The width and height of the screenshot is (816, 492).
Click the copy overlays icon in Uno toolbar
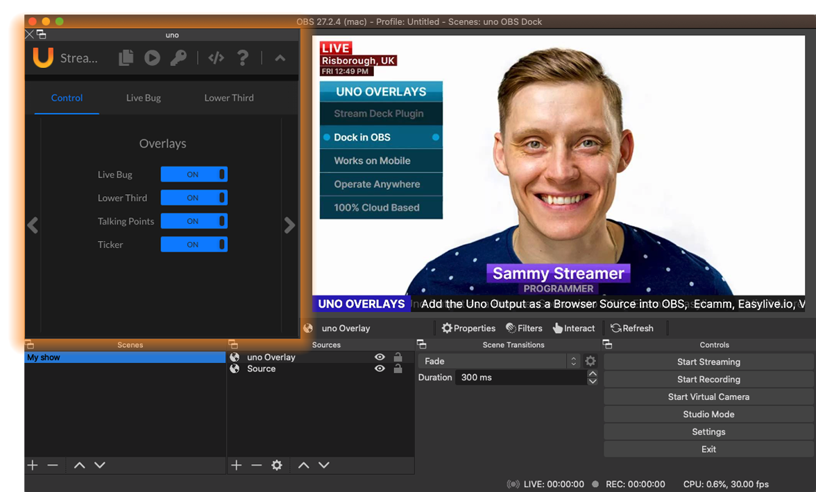(x=126, y=58)
